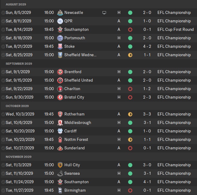The height and width of the screenshot is (195, 197).
Task: Click the Middlesbrough club crest
Action: pyautogui.click(x=60, y=123)
